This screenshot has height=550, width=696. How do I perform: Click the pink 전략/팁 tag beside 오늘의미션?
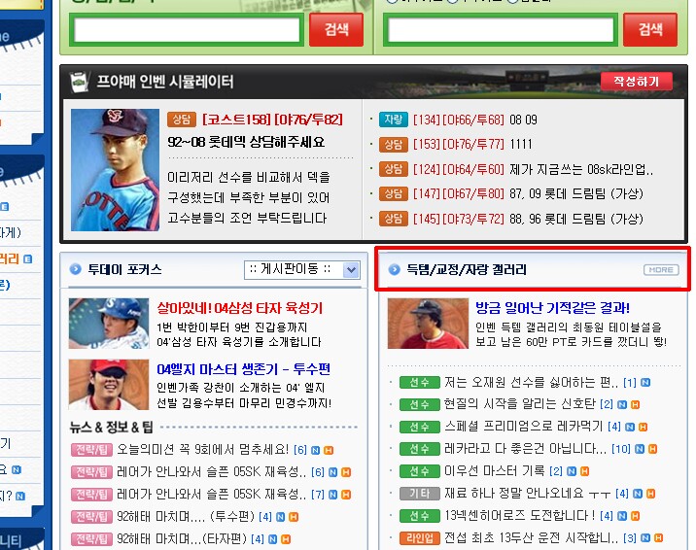(91, 449)
